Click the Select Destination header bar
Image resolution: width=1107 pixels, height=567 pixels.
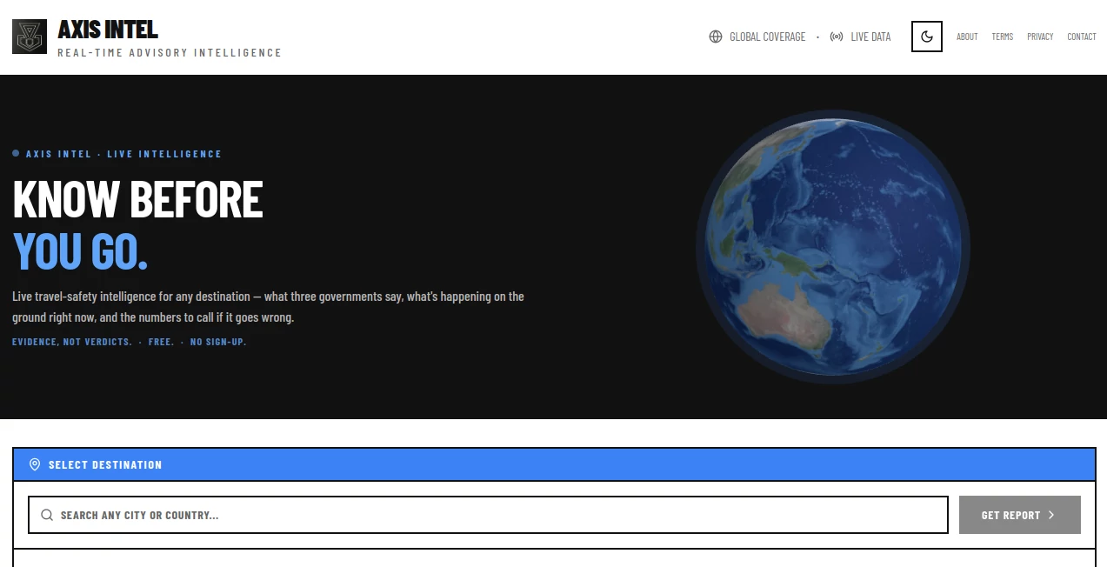pyautogui.click(x=554, y=464)
